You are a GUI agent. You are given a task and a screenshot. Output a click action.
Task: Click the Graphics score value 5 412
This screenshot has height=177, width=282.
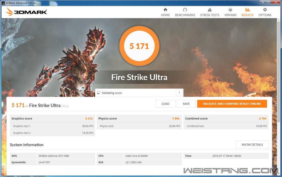(89, 119)
